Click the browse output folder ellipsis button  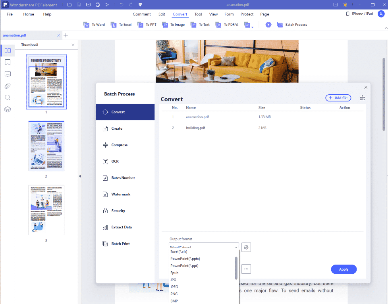[246, 269]
